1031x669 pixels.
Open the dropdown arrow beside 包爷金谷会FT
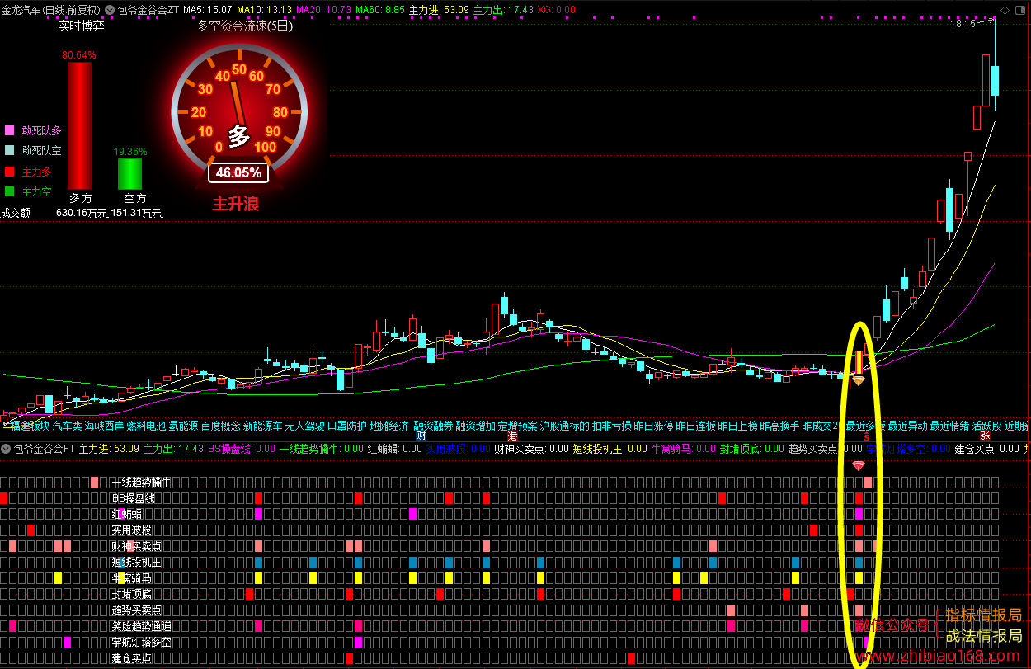click(7, 449)
